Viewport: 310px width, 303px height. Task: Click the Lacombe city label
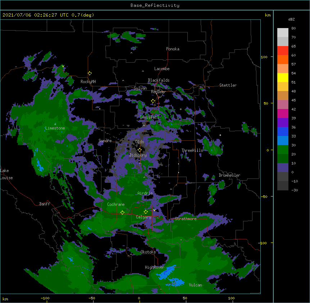162,69
